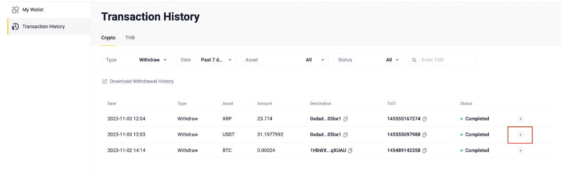Open the Date Past 7 days dropdown
Screen dimensions: 562x189
point(208,60)
